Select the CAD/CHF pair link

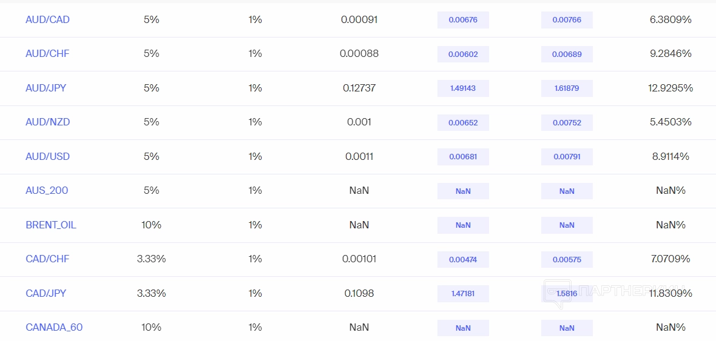coord(47,259)
